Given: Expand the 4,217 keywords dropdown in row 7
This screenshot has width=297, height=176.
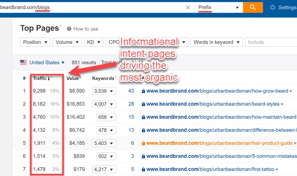Looking at the screenshot, I should point(104,169).
